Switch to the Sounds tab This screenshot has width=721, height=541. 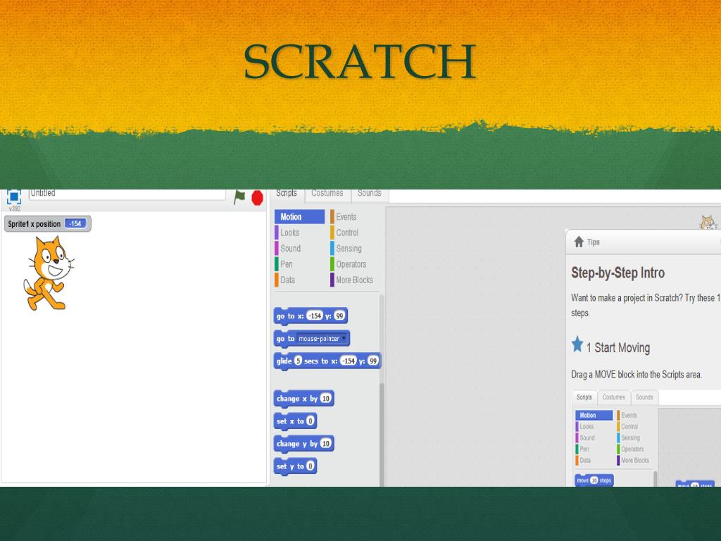(x=369, y=194)
